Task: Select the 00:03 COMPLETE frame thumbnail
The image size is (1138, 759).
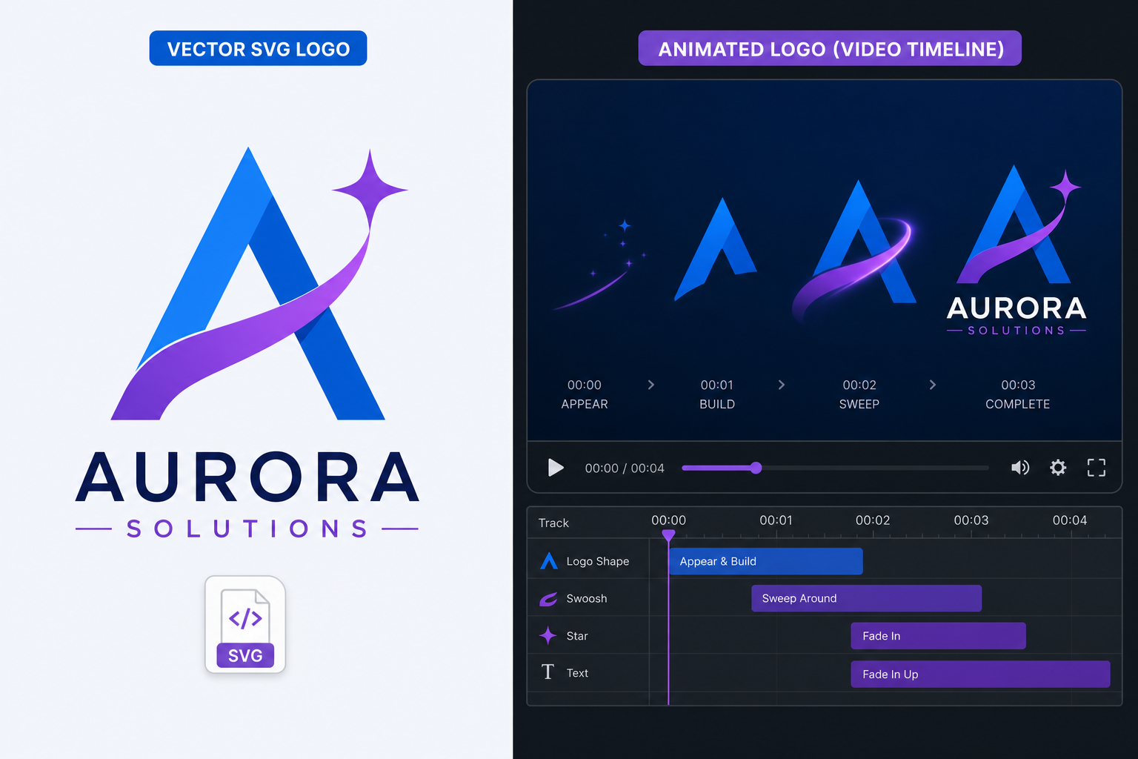Action: (x=1016, y=251)
